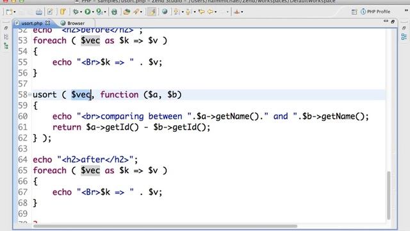Click 'echo' on line 67
410x231 pixels.
[62, 193]
